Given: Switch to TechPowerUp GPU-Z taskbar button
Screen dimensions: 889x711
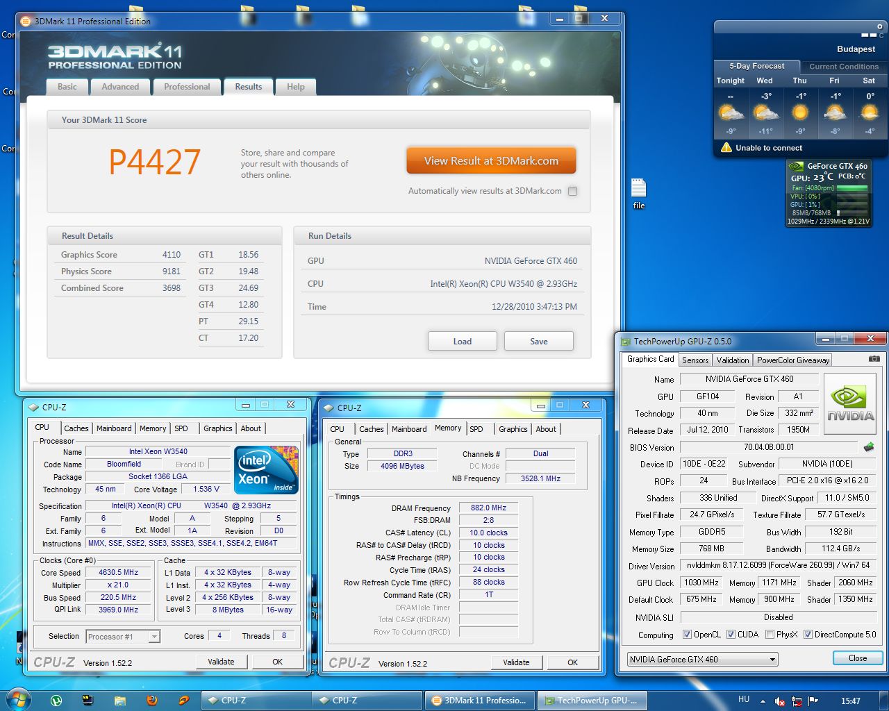Looking at the screenshot, I should (592, 701).
